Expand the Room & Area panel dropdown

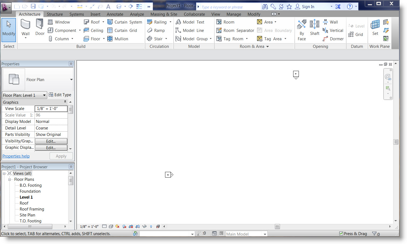pyautogui.click(x=268, y=46)
